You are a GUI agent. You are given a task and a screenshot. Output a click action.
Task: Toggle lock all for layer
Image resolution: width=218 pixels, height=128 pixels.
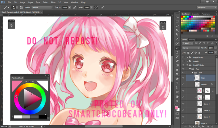coord(199,53)
